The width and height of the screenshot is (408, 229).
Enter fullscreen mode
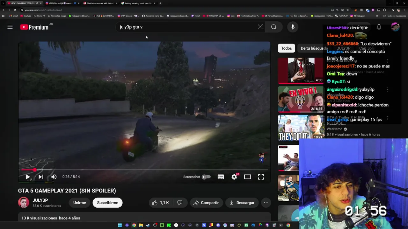pyautogui.click(x=261, y=177)
